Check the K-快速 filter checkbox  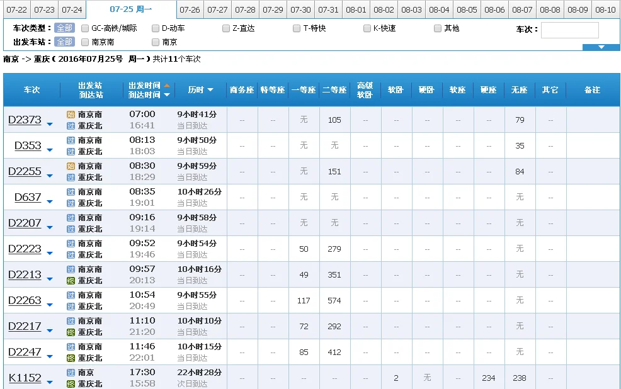[367, 28]
